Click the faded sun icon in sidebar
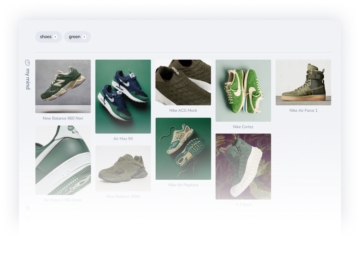The height and width of the screenshot is (267, 360). (x=28, y=208)
